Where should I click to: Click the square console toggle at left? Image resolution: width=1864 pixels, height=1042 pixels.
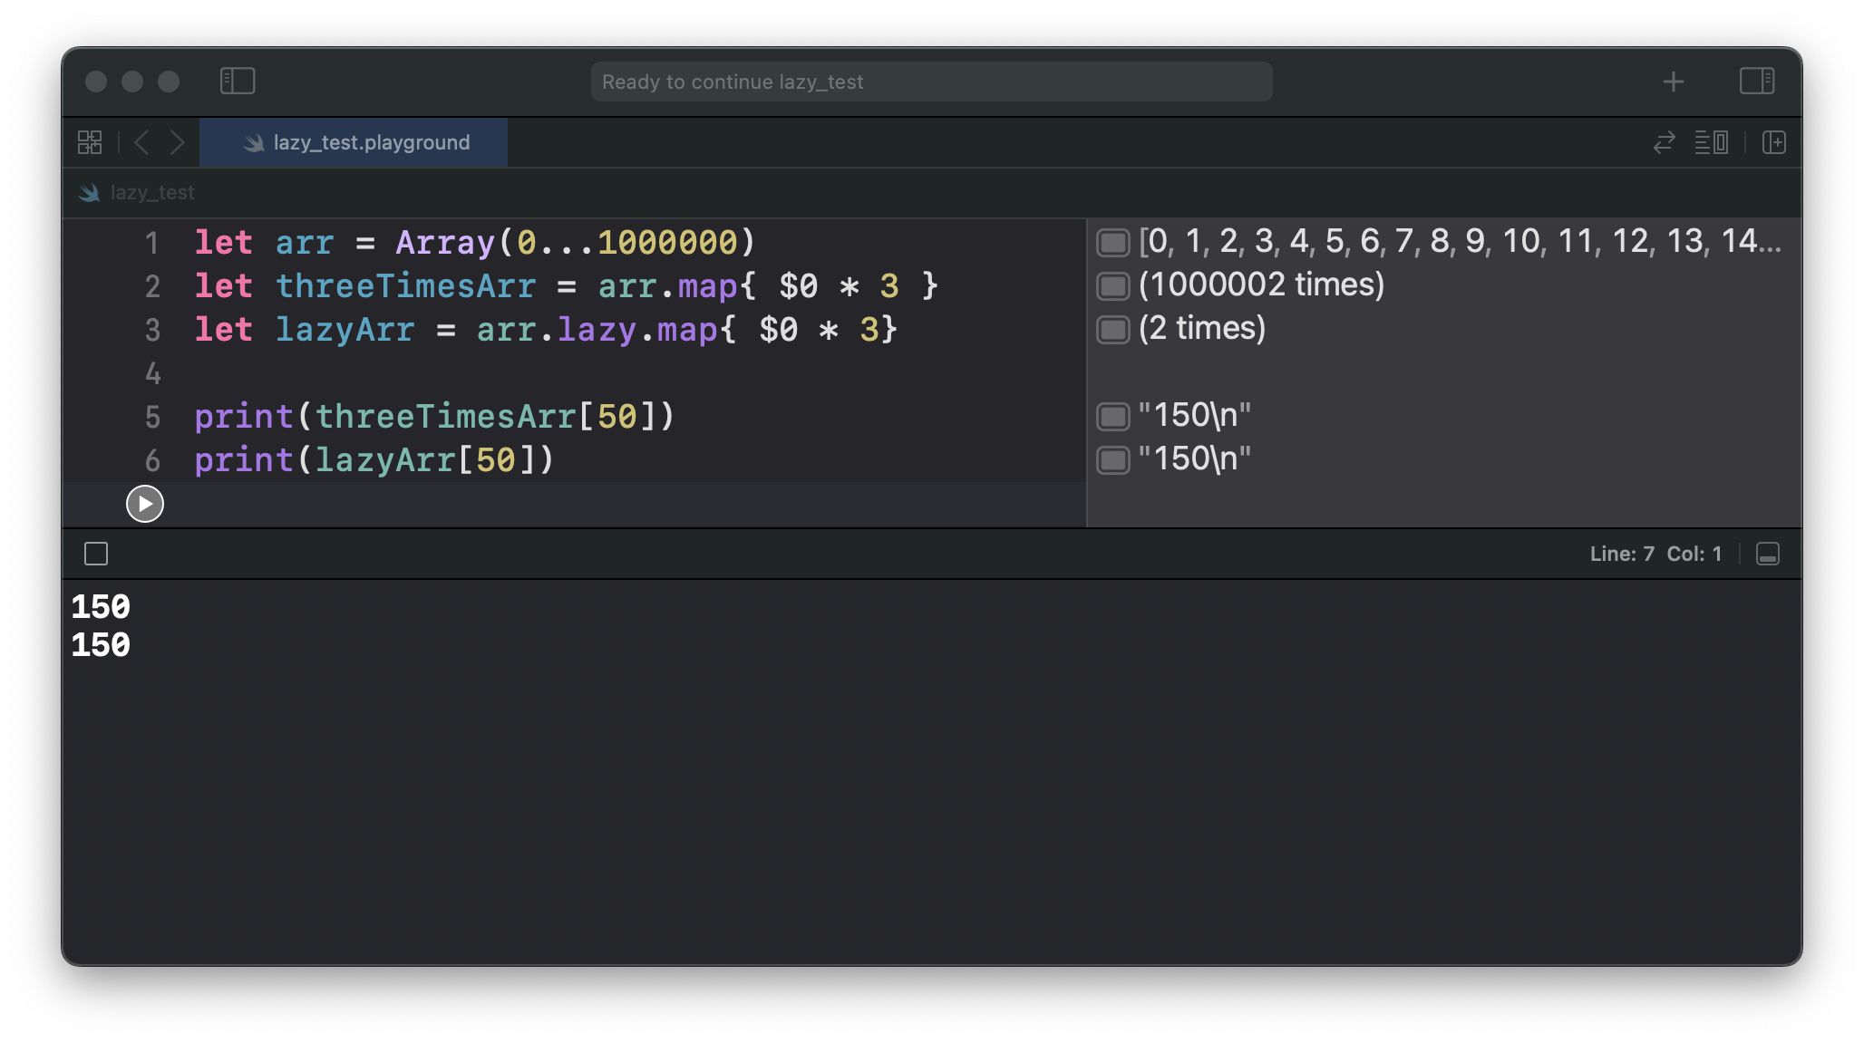(96, 555)
